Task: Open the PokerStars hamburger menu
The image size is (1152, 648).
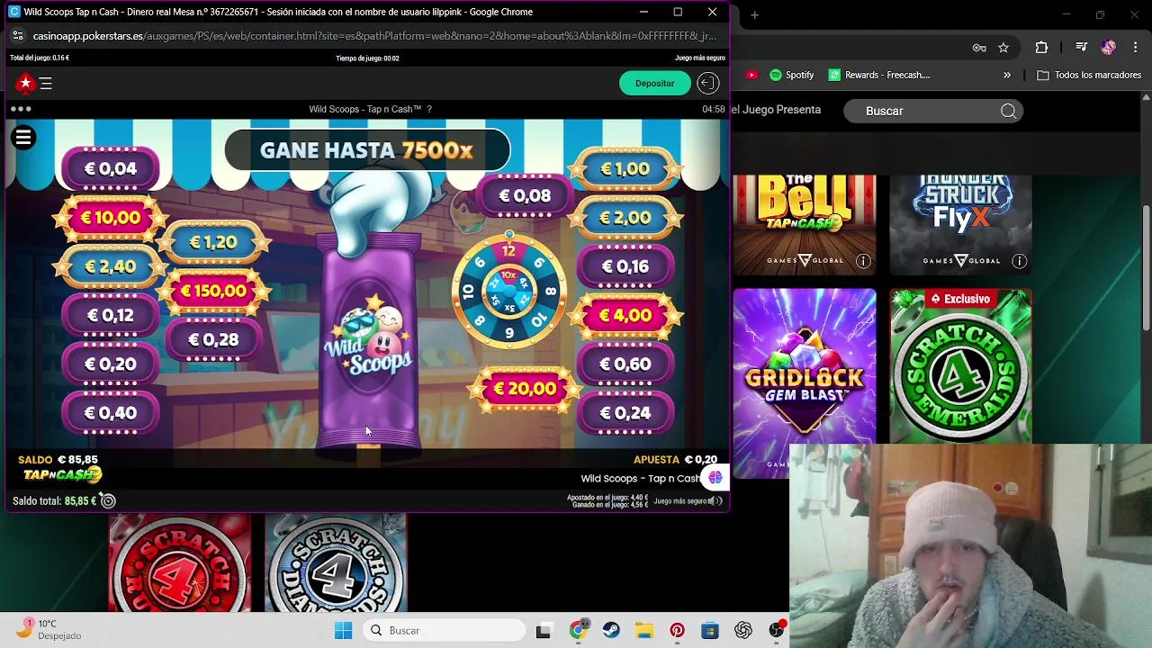Action: pos(46,84)
